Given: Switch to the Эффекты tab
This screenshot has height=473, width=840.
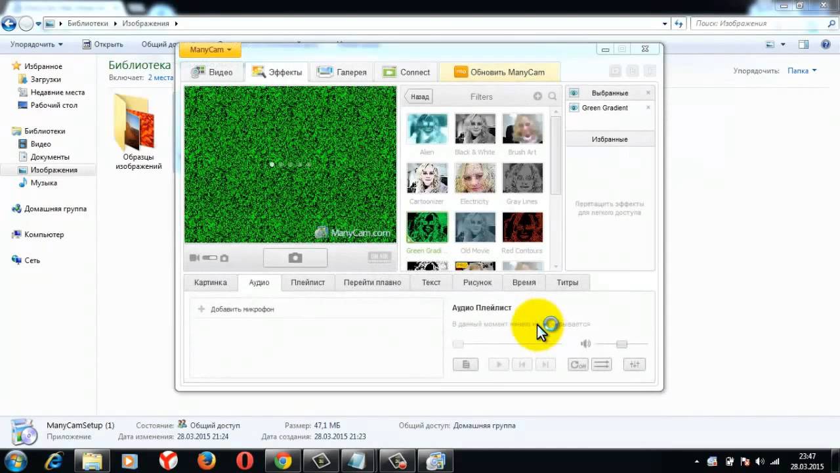Looking at the screenshot, I should 277,72.
